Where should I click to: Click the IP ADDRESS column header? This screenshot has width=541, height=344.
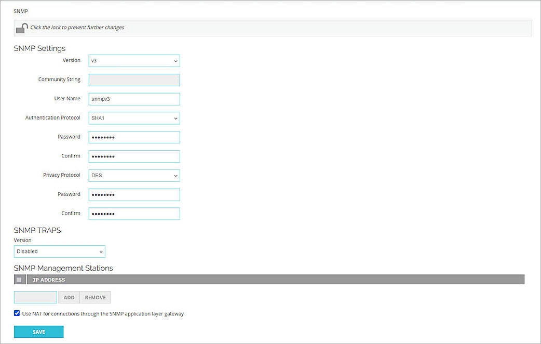49,280
